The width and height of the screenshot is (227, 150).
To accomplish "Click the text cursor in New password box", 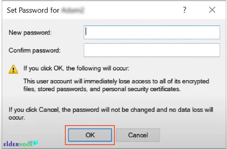I will click(86, 31).
